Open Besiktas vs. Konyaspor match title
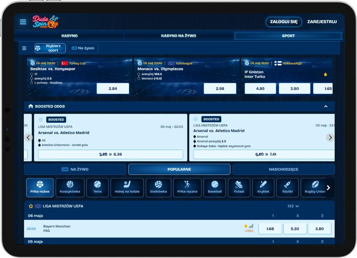 (53, 69)
